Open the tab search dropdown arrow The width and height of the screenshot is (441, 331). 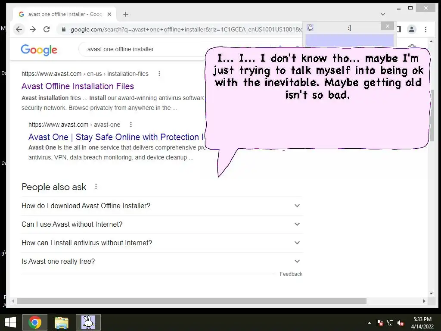coord(382,14)
